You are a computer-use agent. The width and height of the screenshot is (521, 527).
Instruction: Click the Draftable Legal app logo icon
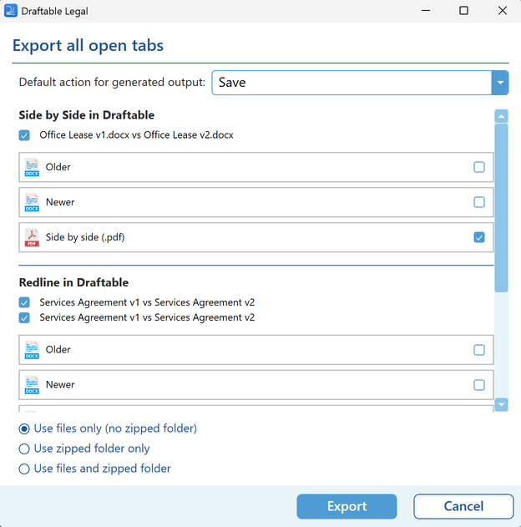(x=11, y=11)
